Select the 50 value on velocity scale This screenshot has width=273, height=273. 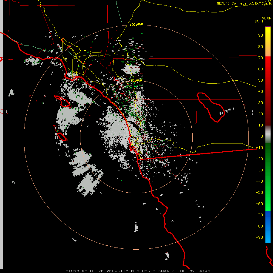[261, 80]
